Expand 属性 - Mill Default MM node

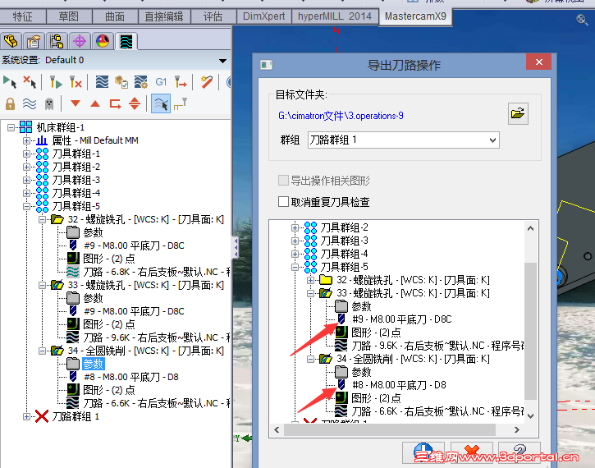[x=26, y=141]
